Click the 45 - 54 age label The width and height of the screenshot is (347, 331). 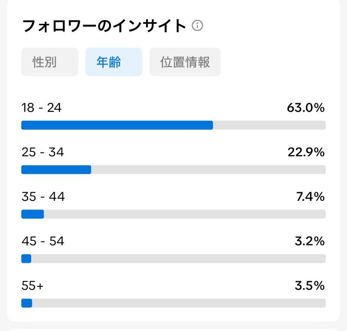(x=43, y=241)
